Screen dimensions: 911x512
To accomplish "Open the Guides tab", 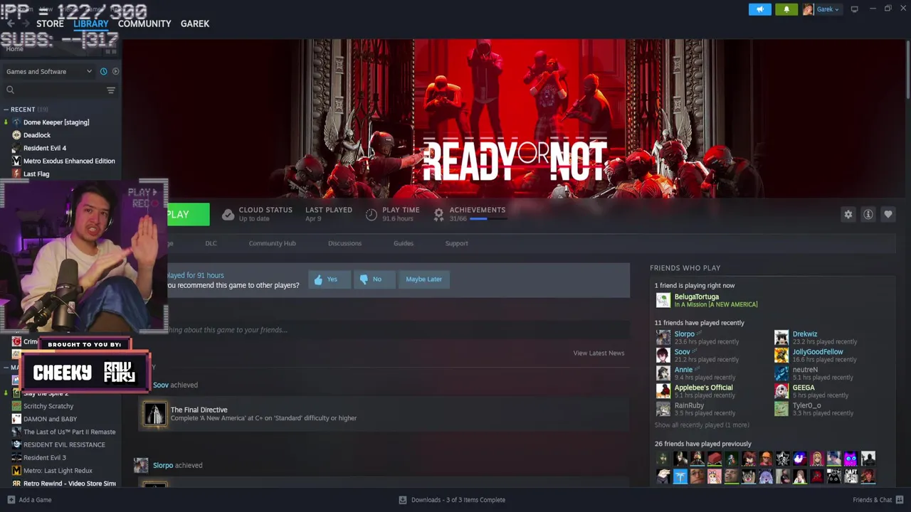I will tap(404, 243).
